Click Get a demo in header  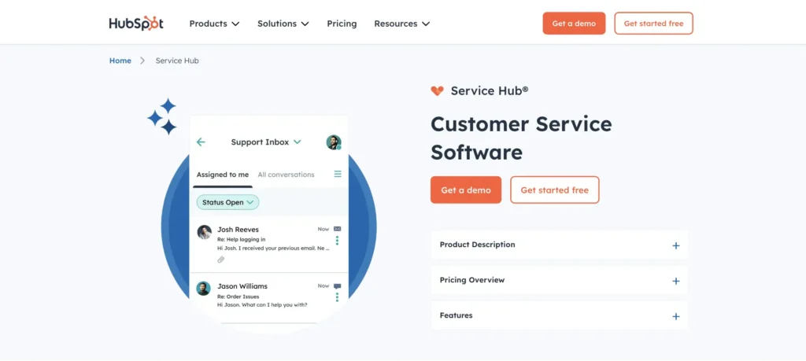click(x=574, y=23)
